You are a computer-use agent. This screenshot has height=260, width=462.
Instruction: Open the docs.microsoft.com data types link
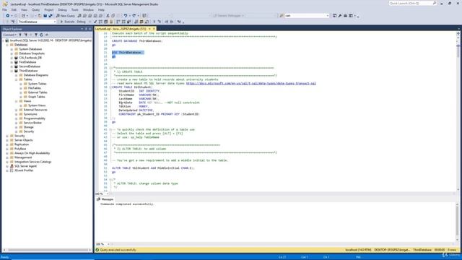coord(250,84)
